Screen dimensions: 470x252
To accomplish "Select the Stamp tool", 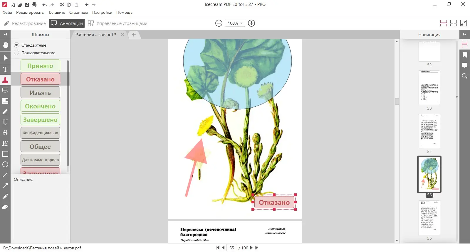I will (5, 80).
